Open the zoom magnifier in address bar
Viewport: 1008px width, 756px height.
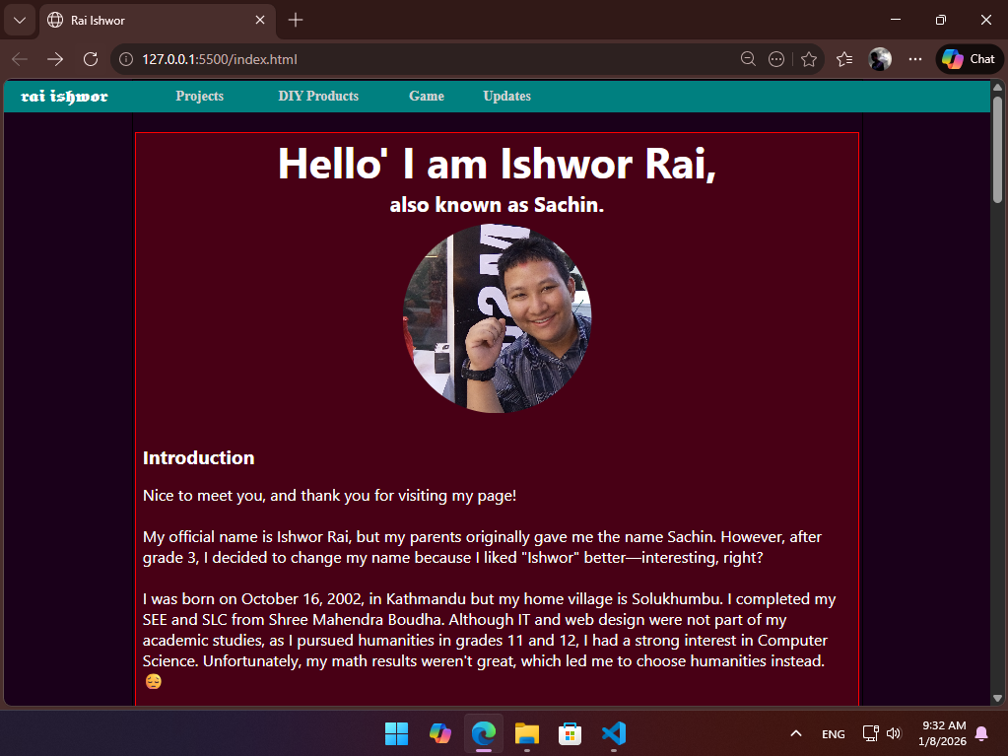tap(749, 59)
